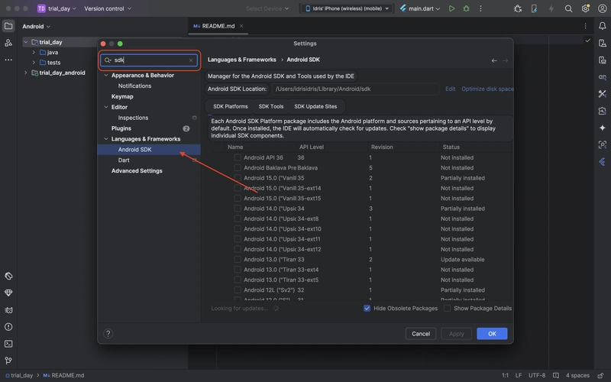
Task: Open the Android project view dropdown
Action: pyautogui.click(x=36, y=27)
